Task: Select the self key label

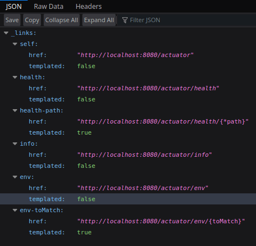Action: pos(29,44)
